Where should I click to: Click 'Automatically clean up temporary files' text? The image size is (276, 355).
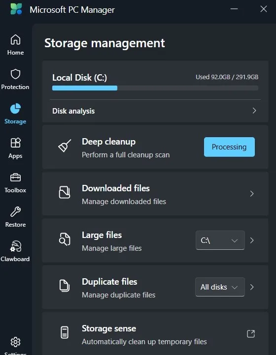(144, 342)
